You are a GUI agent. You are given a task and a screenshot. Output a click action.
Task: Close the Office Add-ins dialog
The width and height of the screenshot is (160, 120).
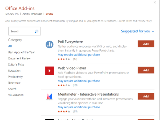(155, 2)
